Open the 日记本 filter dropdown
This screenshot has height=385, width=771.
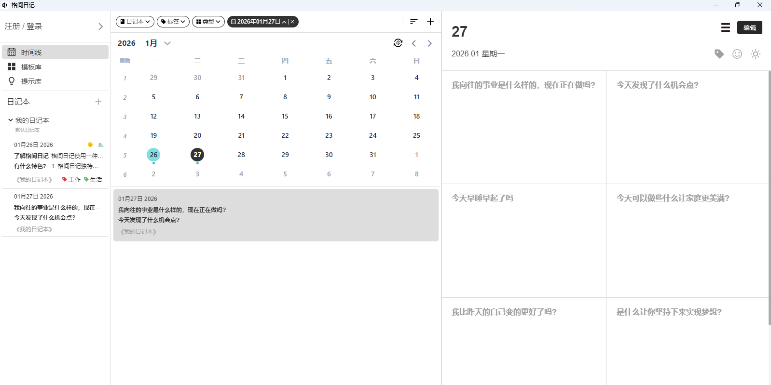135,22
